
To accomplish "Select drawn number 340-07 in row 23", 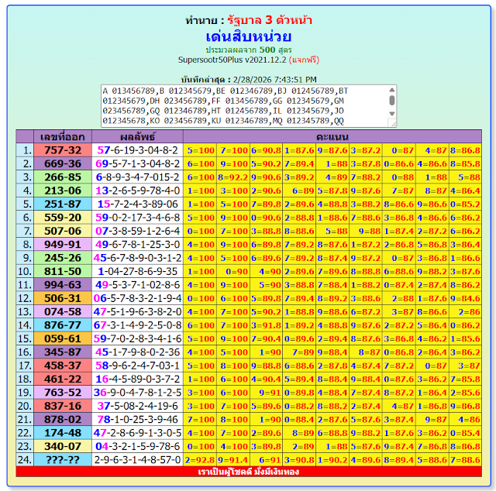I will coord(63,446).
